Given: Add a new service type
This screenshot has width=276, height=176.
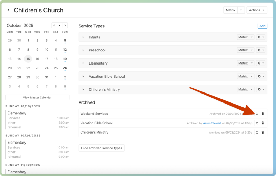Looking at the screenshot, I should [262, 26].
